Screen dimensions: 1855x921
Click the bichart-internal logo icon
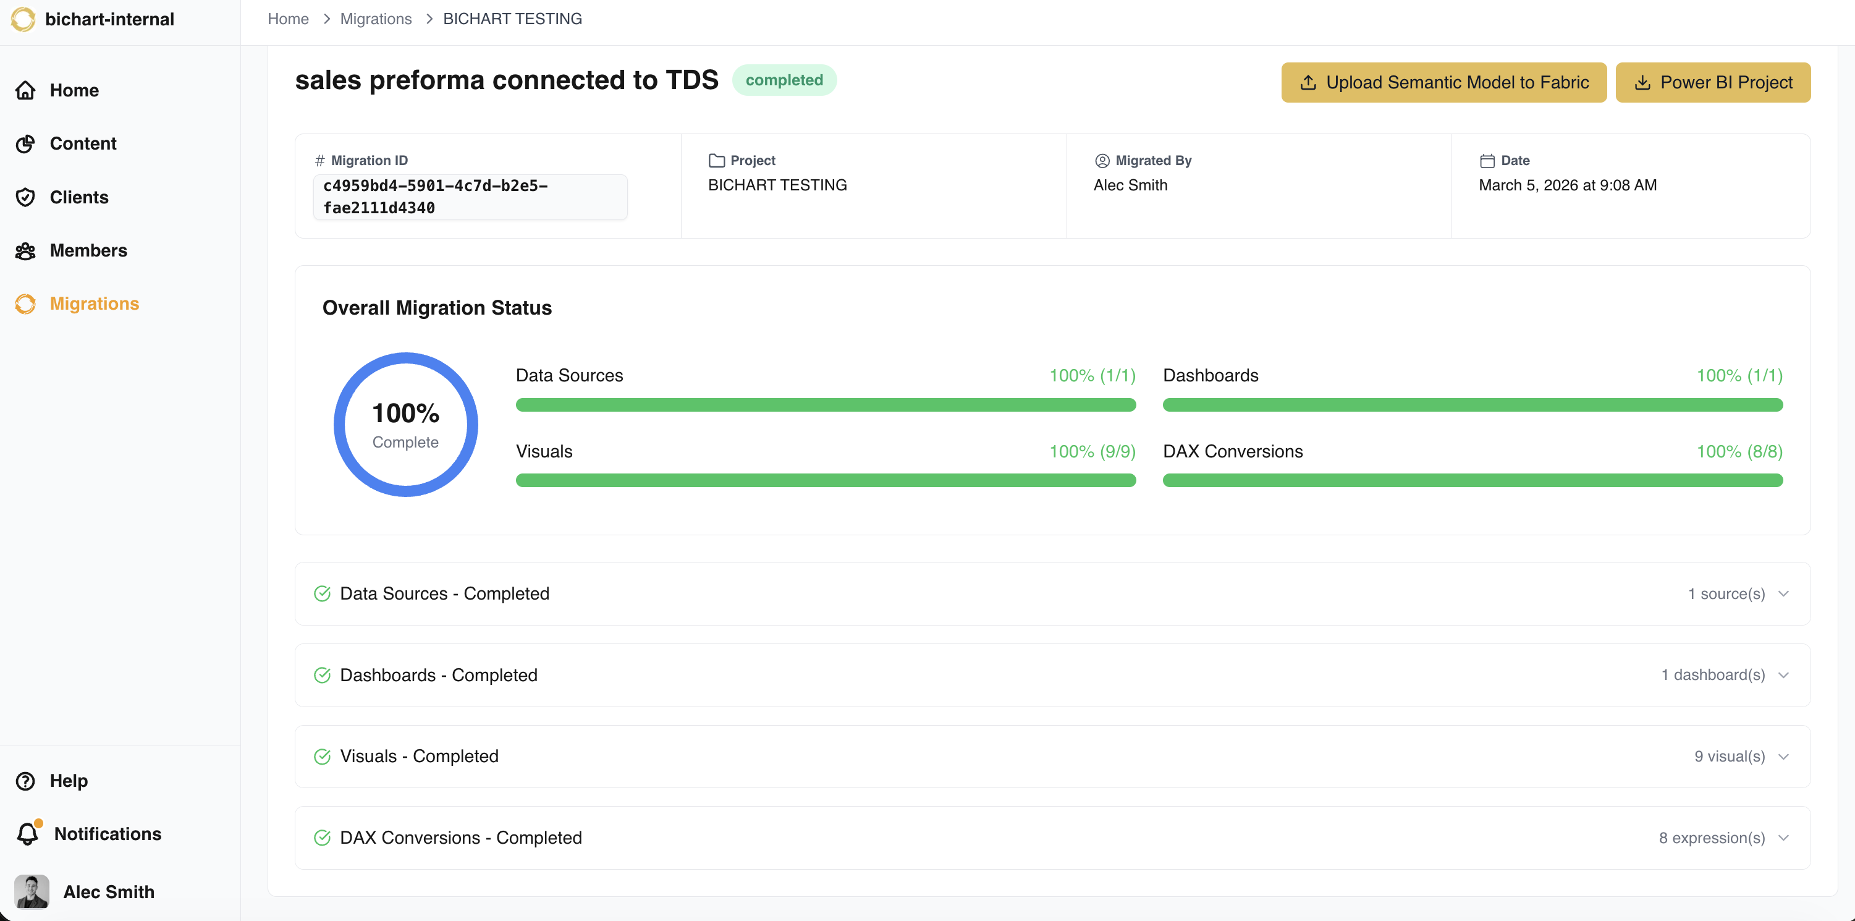(23, 19)
